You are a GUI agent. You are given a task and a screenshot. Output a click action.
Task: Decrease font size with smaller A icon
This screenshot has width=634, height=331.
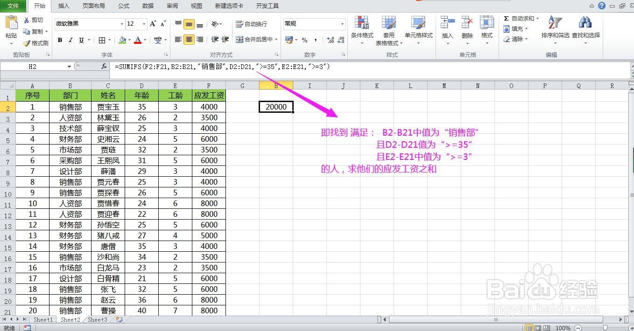pos(163,24)
